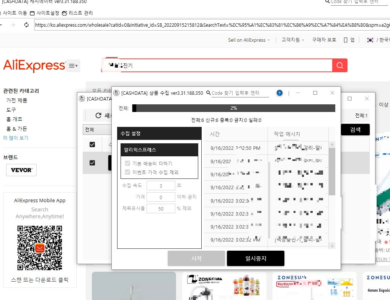Click the ZONESUN RU/EU product thumbnail
This screenshot has width=390, height=300.
tap(314, 286)
